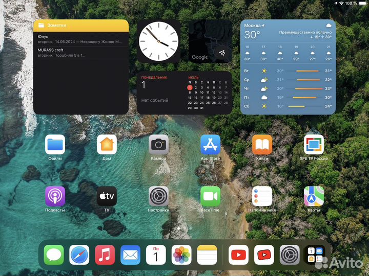The height and width of the screenshot is (276, 369).
Task: Tap date 31 in the July calendar
Action: click(202, 108)
